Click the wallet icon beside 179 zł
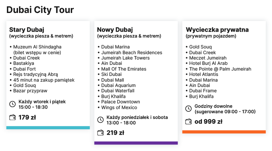 (13, 117)
